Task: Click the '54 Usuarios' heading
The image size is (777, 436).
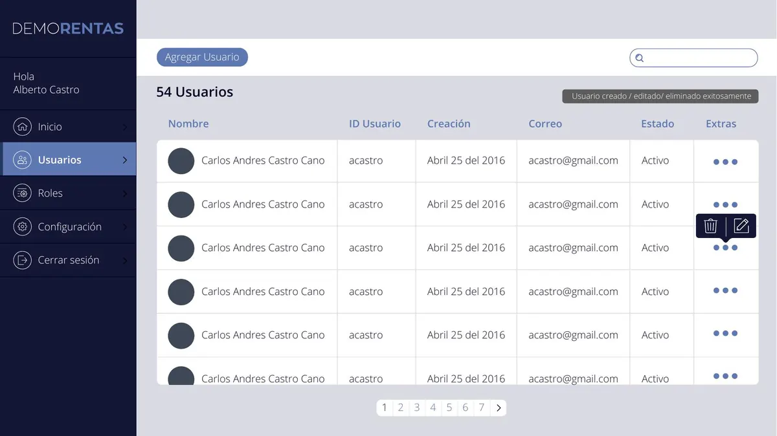Action: click(x=195, y=92)
